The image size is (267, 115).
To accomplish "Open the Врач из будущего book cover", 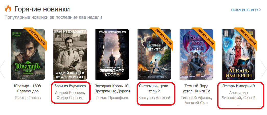I will 70,54.
